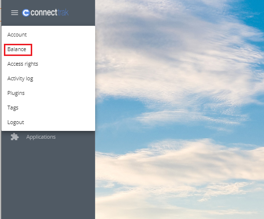The width and height of the screenshot is (264, 219).
Task: Open the Tags entry
Action: click(x=13, y=108)
